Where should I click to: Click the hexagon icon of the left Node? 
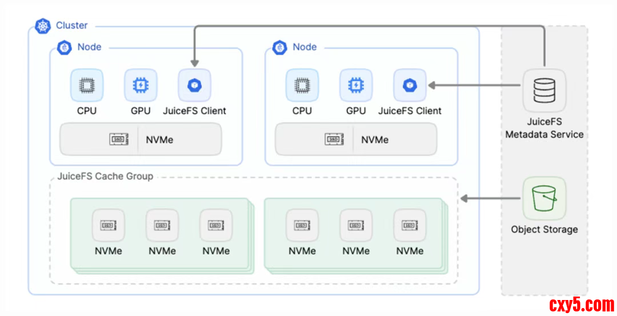point(65,47)
